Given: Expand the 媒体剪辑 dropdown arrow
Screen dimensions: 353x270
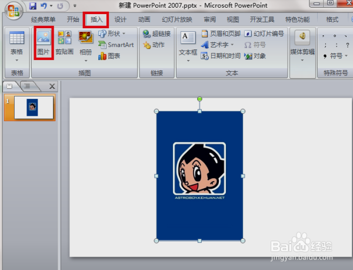Looking at the screenshot, I should tap(302, 61).
